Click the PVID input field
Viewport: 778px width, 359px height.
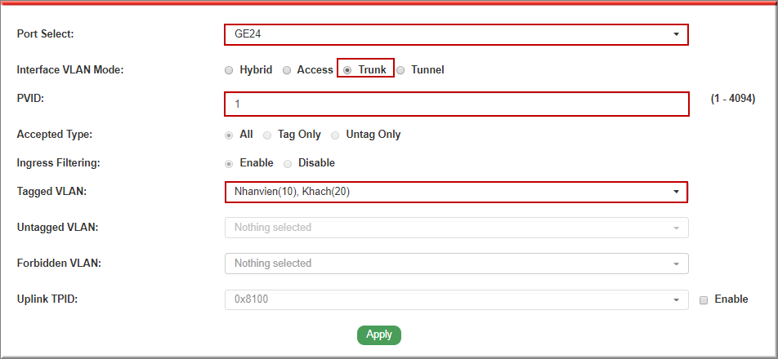(x=455, y=104)
